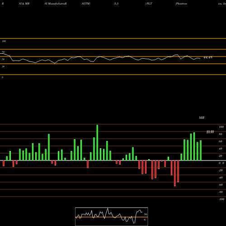
Task: Click the overlapping 25.33 value label
Action: [210, 132]
